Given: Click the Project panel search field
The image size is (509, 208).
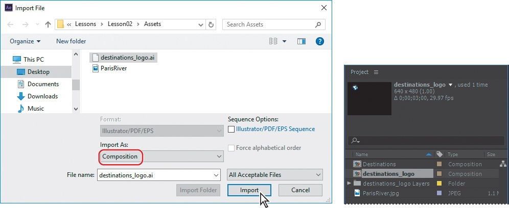Looking at the screenshot, I should (x=426, y=141).
